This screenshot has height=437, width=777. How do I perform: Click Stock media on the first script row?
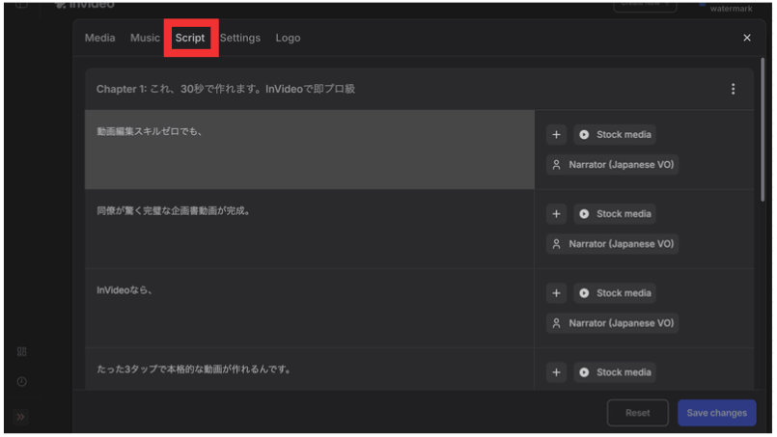point(615,135)
